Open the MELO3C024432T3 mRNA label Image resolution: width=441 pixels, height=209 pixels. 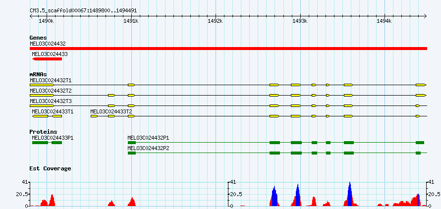(x=51, y=101)
